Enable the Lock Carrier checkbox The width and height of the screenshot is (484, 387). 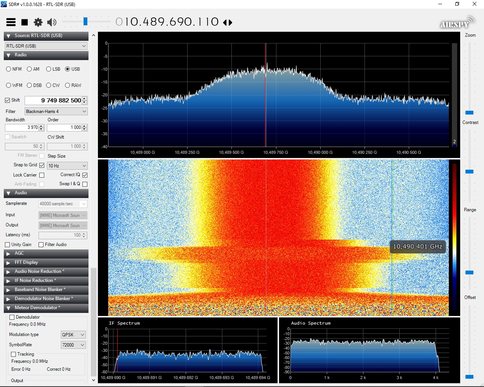42,175
